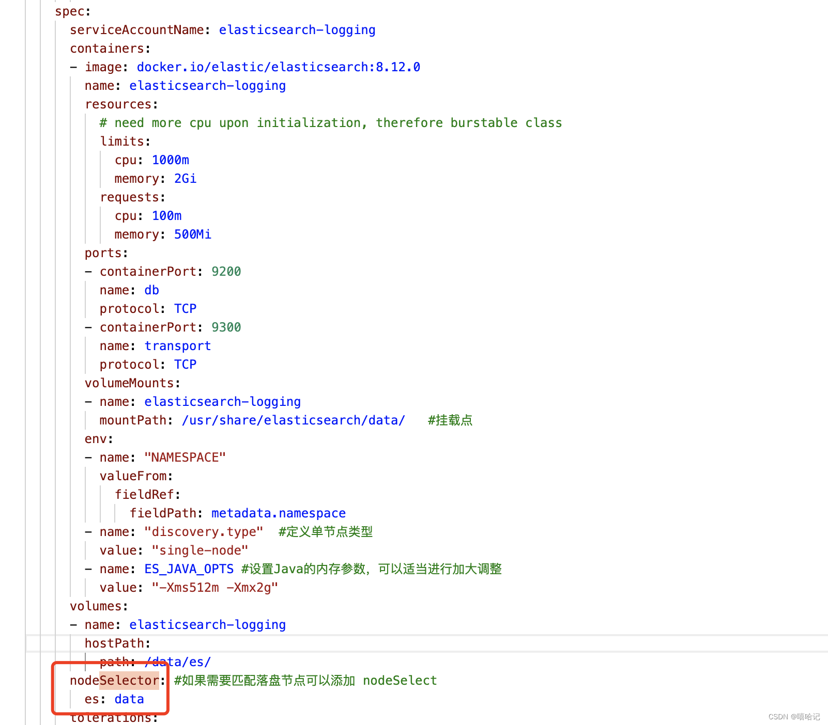Click the cpu request value 100m
Viewport: 828px width, 725px height.
pos(167,216)
